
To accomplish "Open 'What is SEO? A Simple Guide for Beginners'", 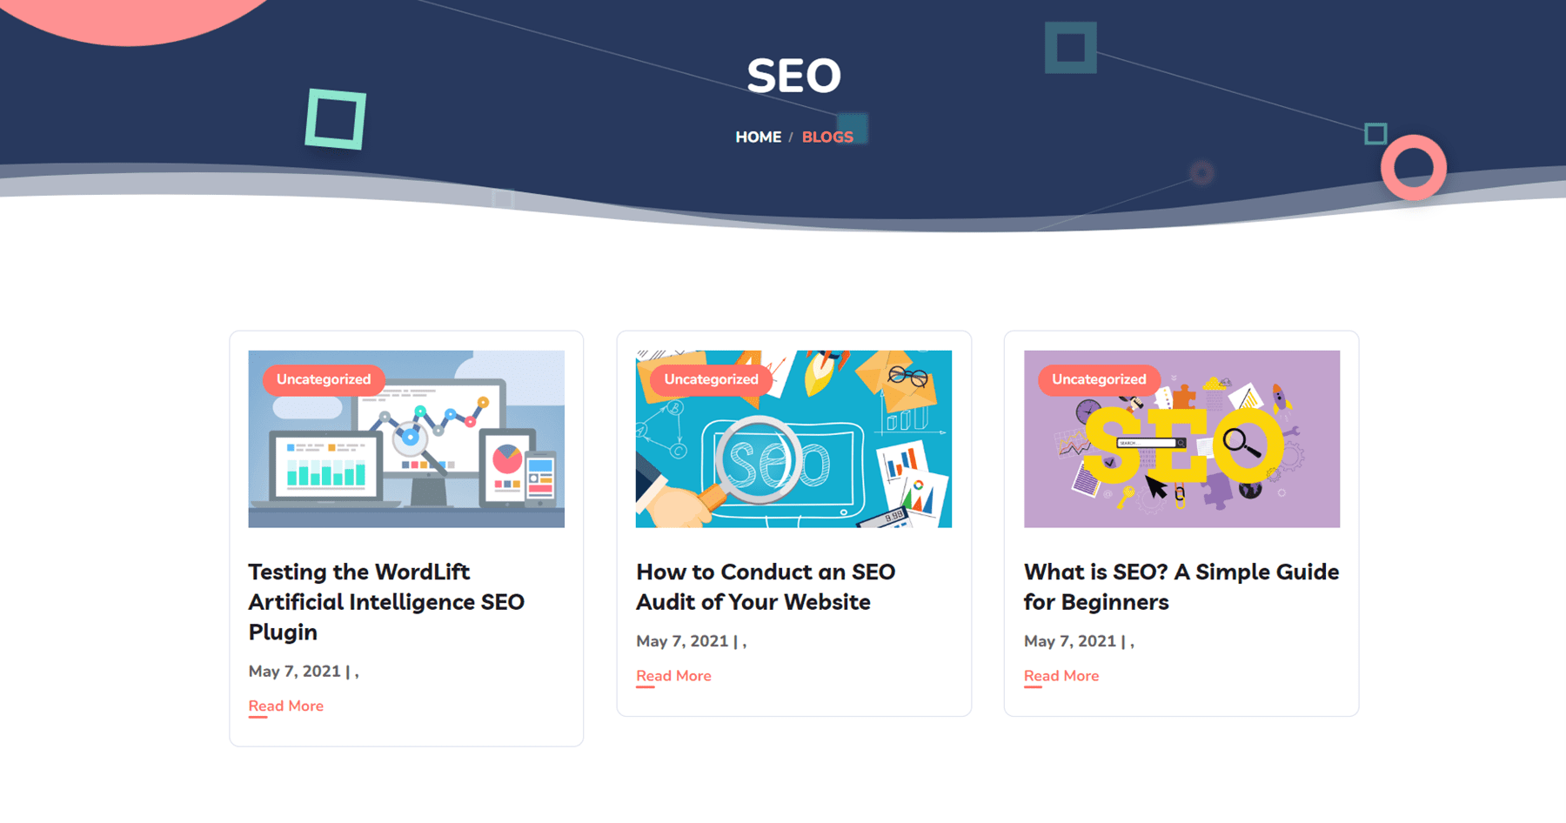I will click(x=1181, y=586).
